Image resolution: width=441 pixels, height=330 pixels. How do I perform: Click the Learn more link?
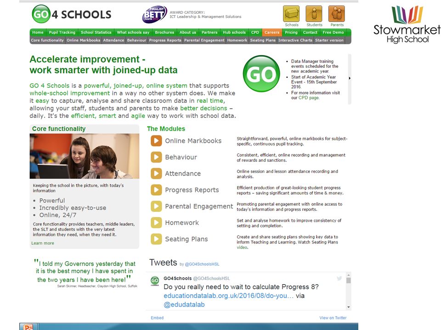[43, 243]
